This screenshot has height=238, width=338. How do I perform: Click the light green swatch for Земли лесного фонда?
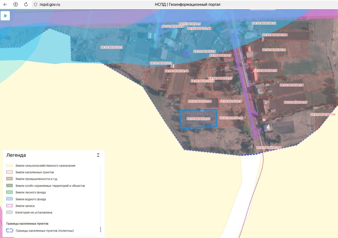click(10, 192)
